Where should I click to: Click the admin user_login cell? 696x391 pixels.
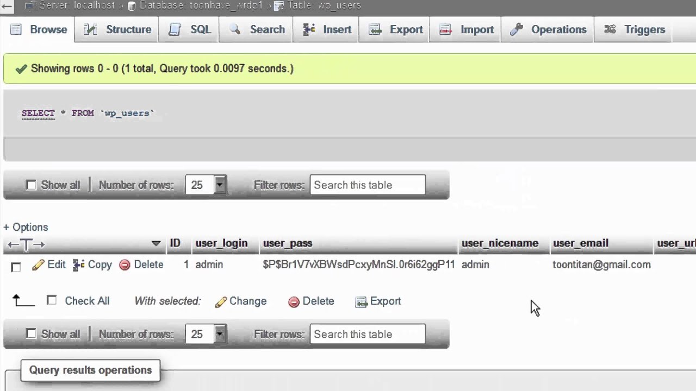pos(209,264)
